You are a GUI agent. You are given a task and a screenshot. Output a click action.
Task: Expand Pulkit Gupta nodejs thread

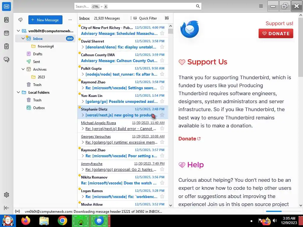point(83,74)
